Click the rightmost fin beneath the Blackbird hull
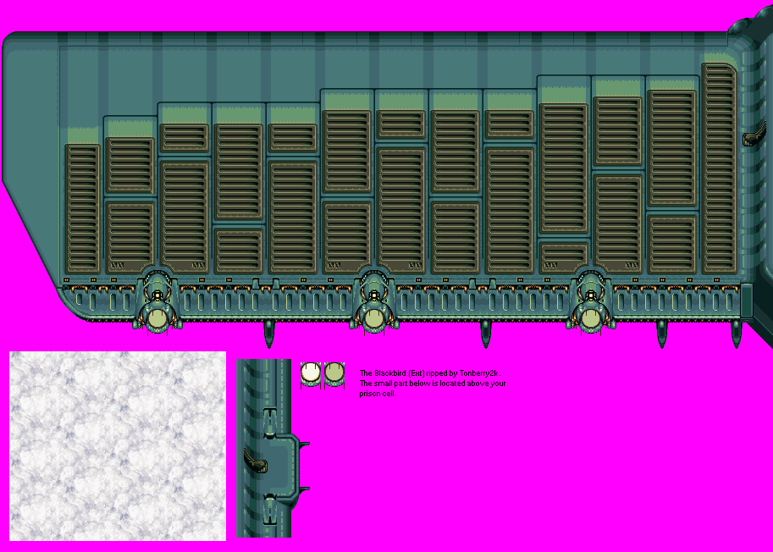The height and width of the screenshot is (552, 773). [736, 334]
